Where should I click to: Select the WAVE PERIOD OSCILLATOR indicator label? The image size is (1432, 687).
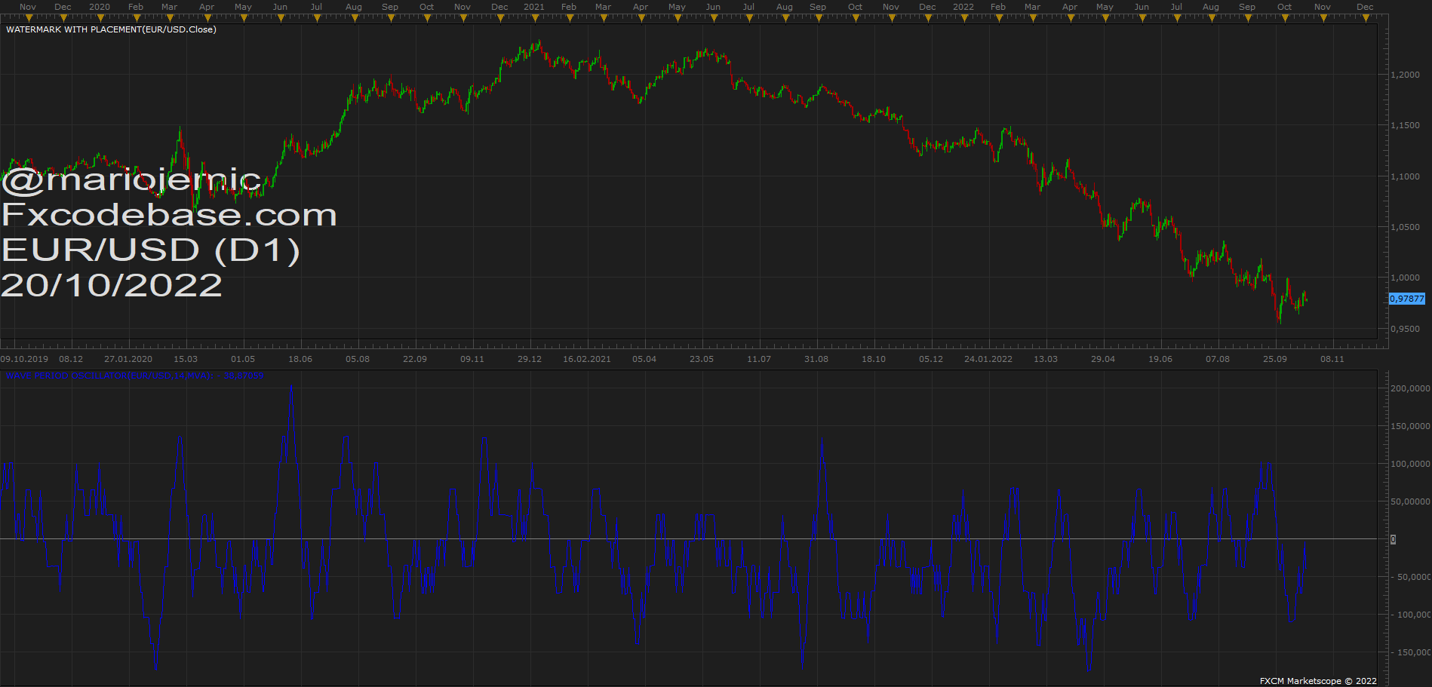point(135,376)
